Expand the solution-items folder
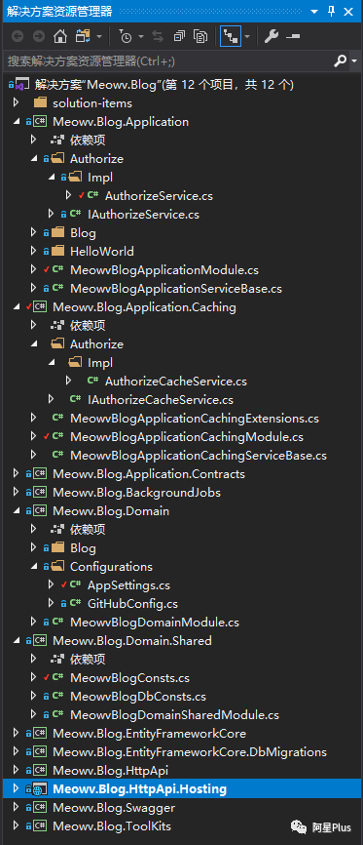The width and height of the screenshot is (363, 845). click(x=16, y=102)
